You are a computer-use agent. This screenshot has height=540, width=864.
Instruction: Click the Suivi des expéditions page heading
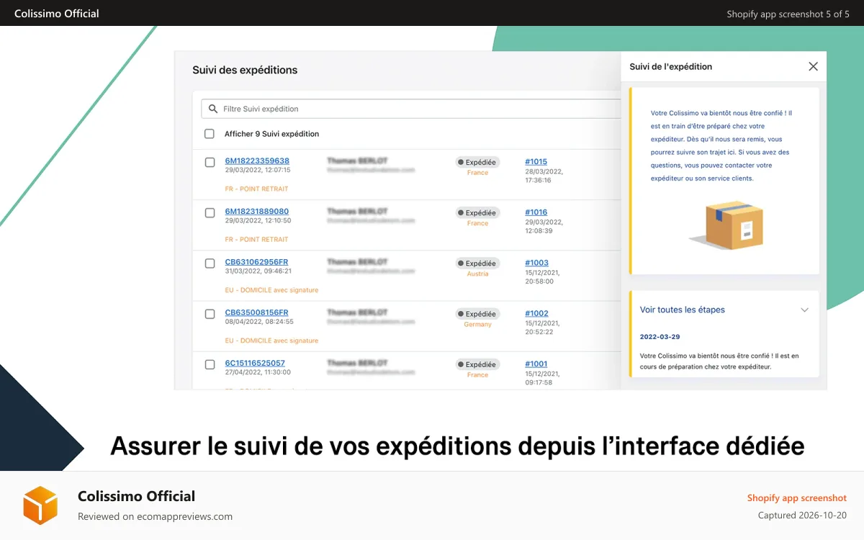pyautogui.click(x=245, y=70)
